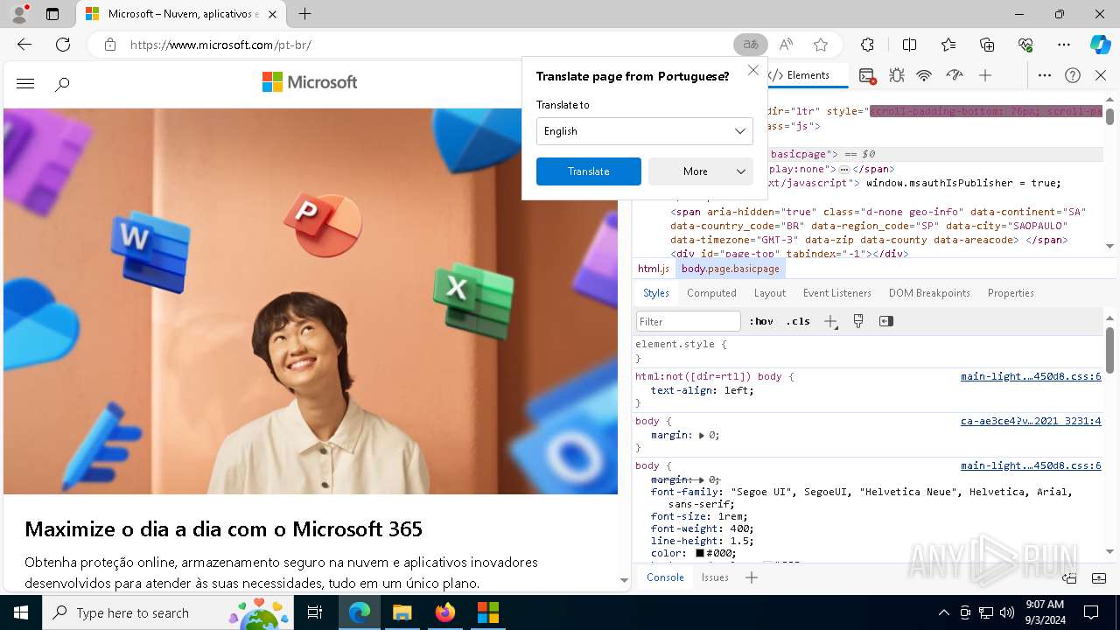Open Task View on the taskbar
Viewport: 1120px width, 630px height.
click(x=315, y=612)
